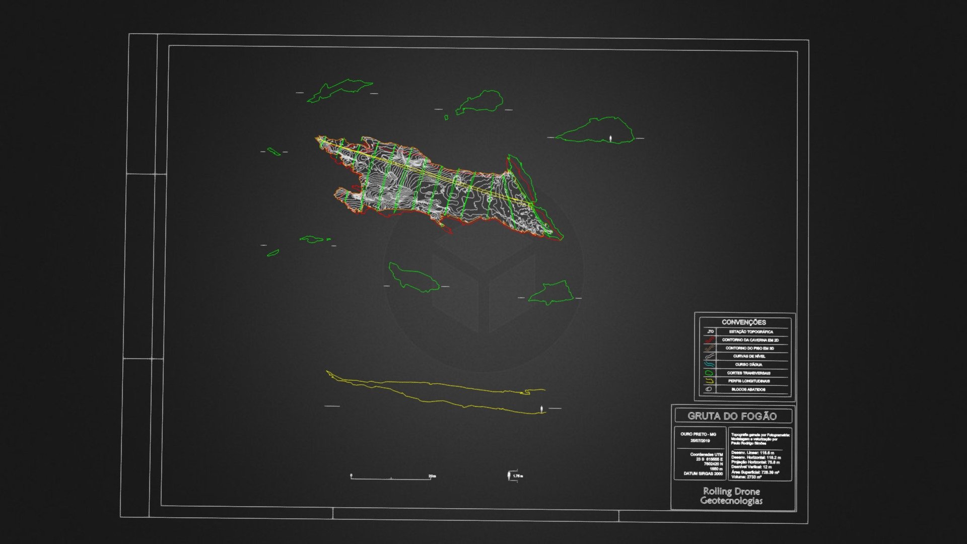Click the red cave contour legend symbol

[x=710, y=339]
